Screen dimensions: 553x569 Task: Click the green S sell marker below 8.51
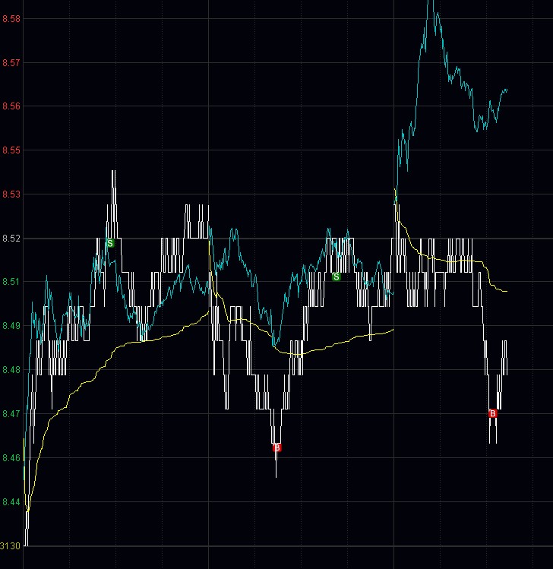click(337, 277)
